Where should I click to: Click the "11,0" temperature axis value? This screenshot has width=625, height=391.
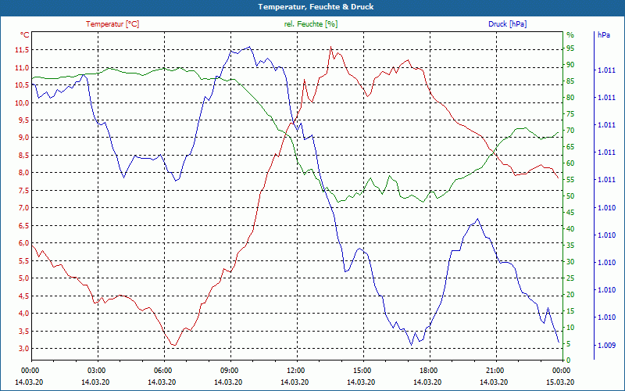(x=22, y=68)
